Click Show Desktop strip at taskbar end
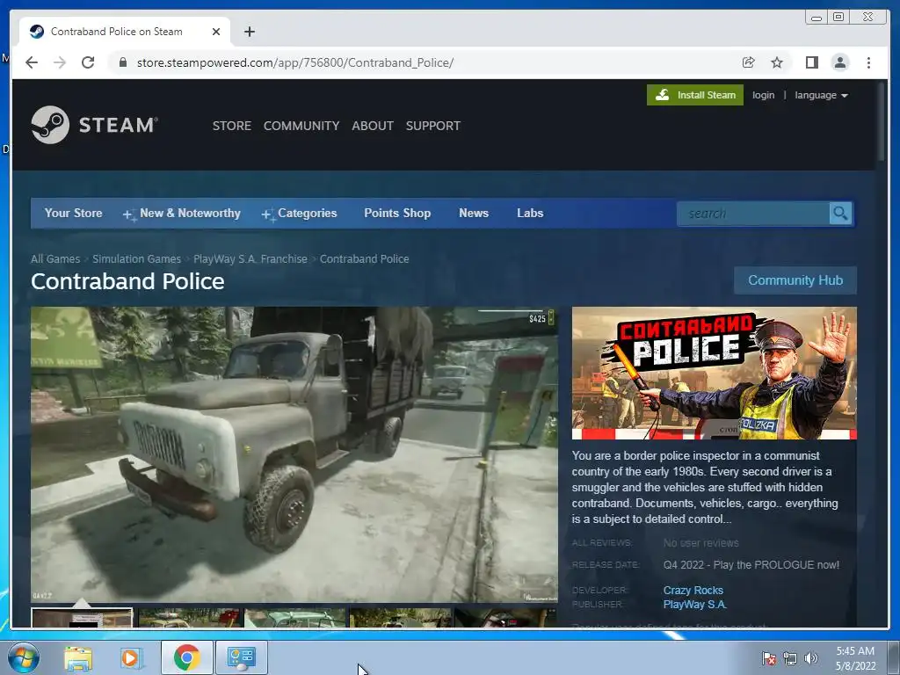This screenshot has width=900, height=675. tap(894, 657)
